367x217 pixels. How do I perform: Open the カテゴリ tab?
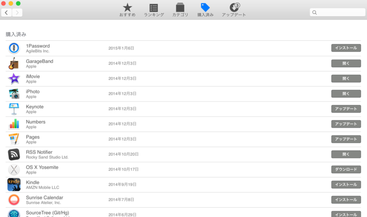[x=180, y=10]
